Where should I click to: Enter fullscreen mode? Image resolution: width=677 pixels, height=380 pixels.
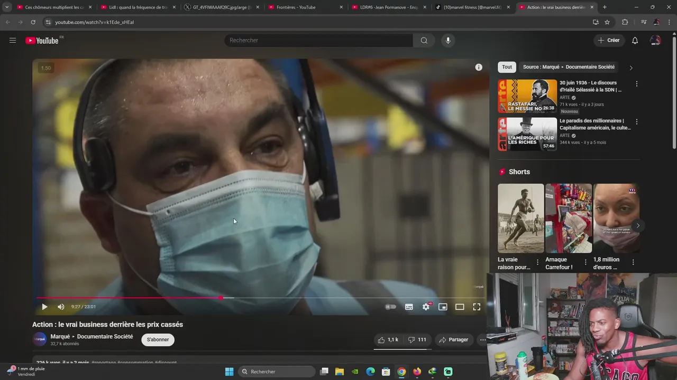click(477, 307)
